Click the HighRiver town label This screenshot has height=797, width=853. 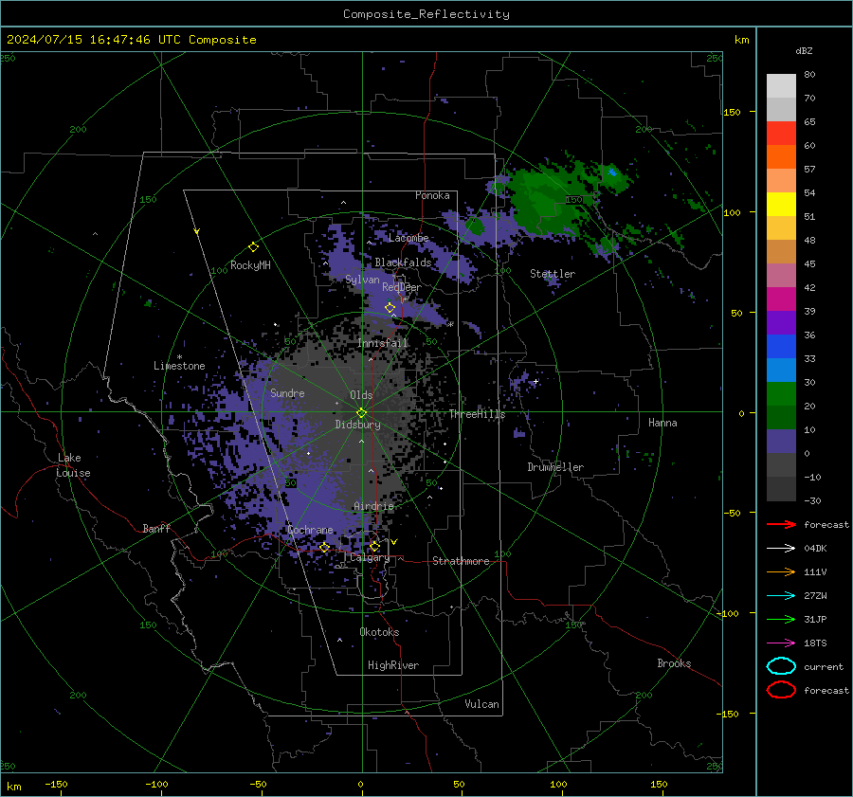click(393, 665)
